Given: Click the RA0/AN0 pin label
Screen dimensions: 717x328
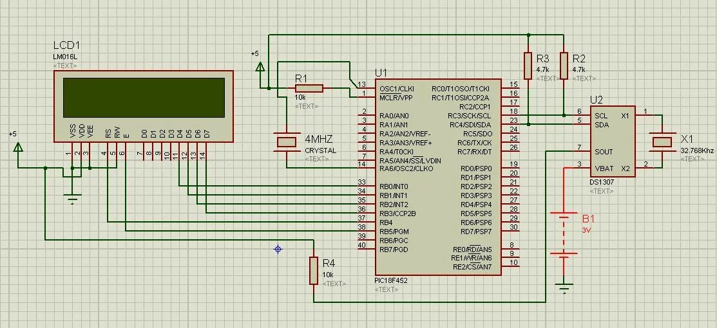Looking at the screenshot, I should click(x=394, y=116).
